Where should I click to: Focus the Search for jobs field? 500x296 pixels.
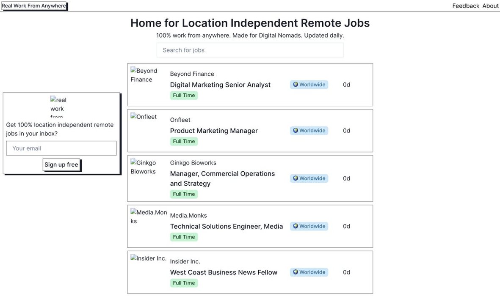(x=250, y=50)
